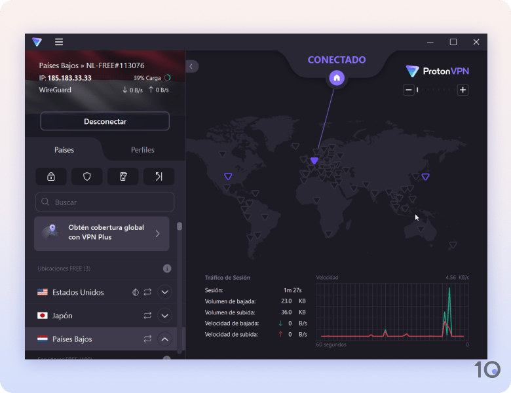The height and width of the screenshot is (393, 511).
Task: Maximize the Proton VPN window
Action: (453, 42)
